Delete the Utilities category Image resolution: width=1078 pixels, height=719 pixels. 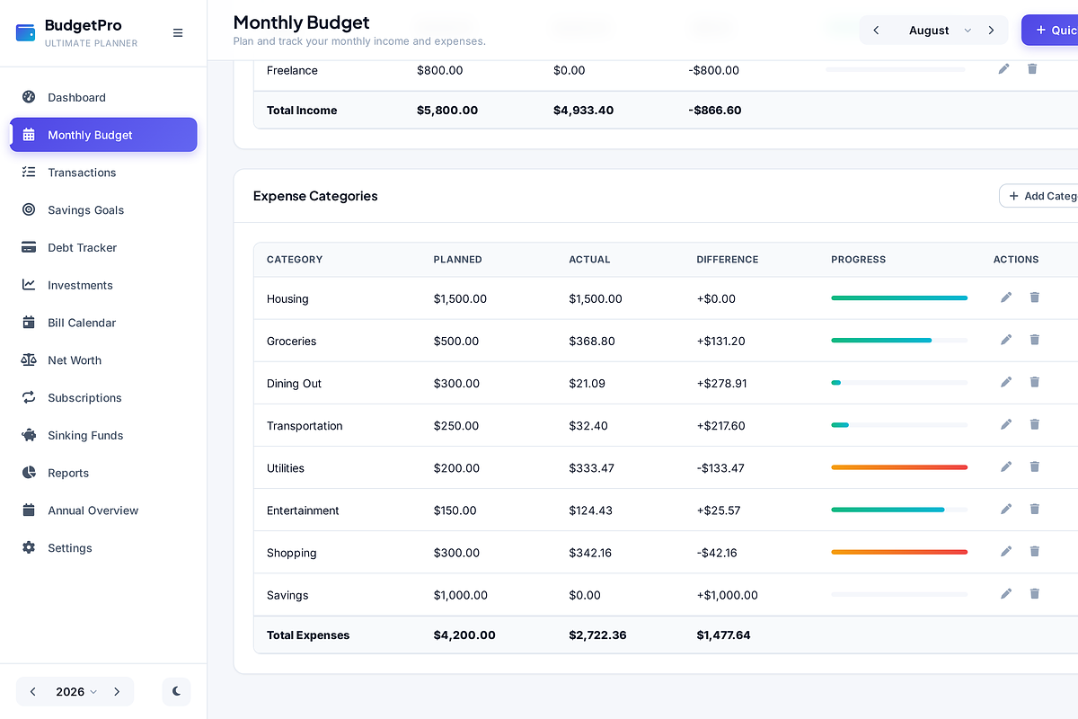click(x=1035, y=466)
